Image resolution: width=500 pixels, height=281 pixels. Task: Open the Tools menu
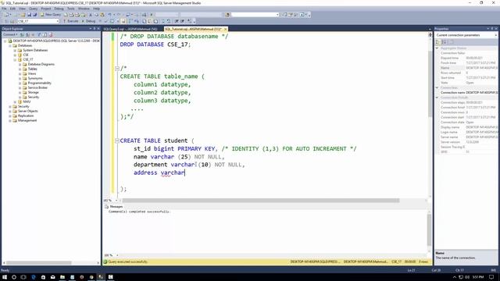coord(71,9)
